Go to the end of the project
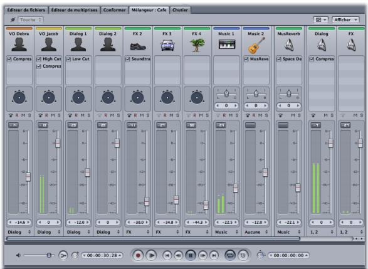 click(x=214, y=255)
